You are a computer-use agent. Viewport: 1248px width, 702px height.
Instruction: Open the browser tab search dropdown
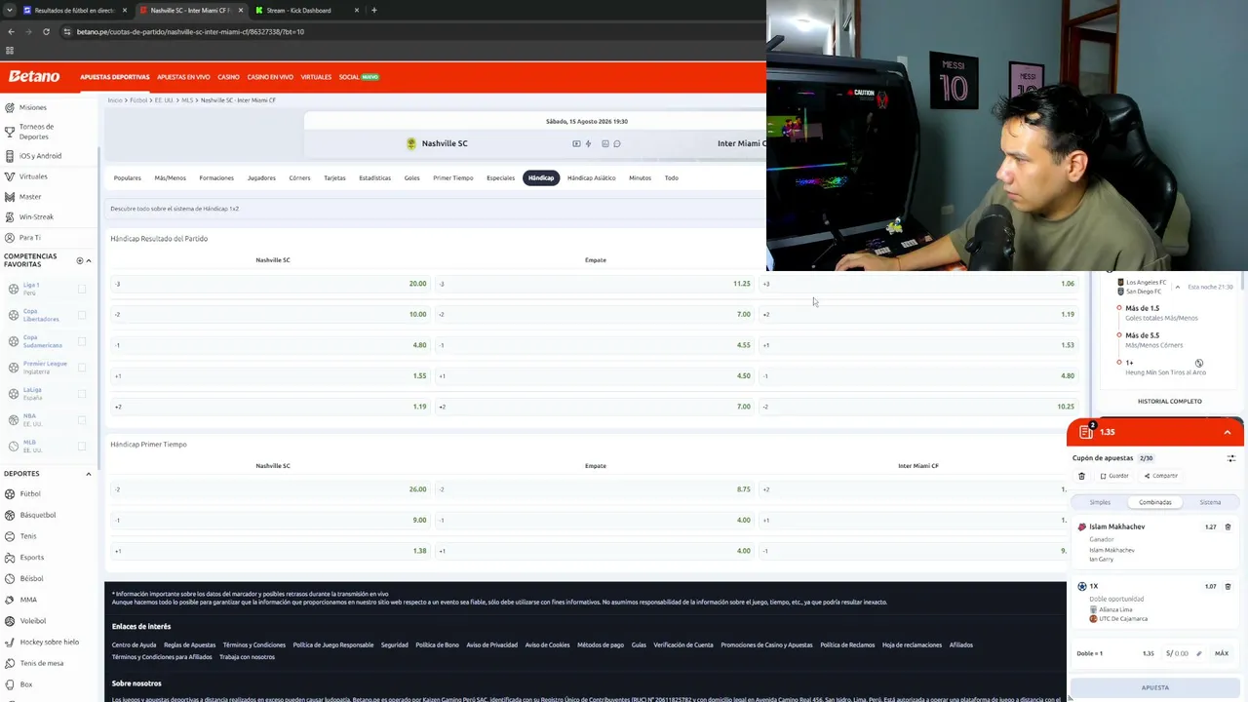coord(10,10)
